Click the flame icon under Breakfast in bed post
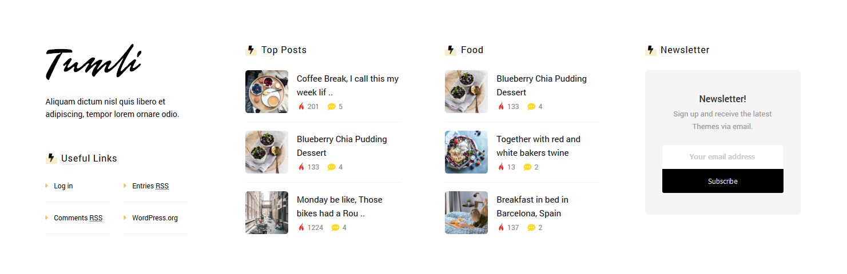Viewport: 847px width, 274px height. (501, 227)
